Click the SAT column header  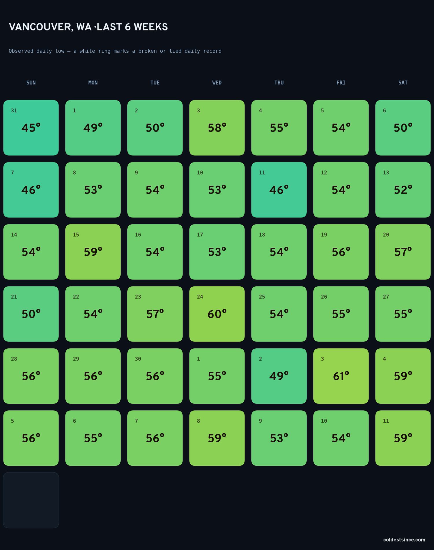pos(403,83)
